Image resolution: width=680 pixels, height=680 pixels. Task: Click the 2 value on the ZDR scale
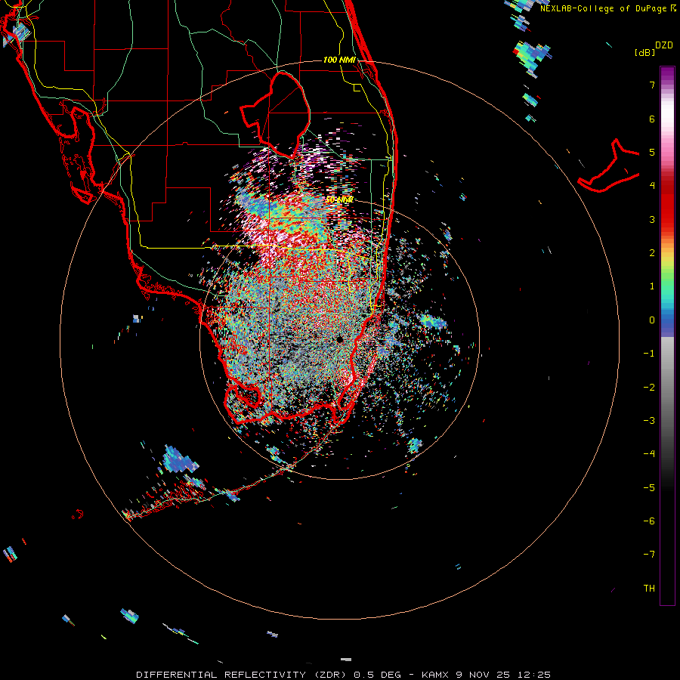coord(652,253)
